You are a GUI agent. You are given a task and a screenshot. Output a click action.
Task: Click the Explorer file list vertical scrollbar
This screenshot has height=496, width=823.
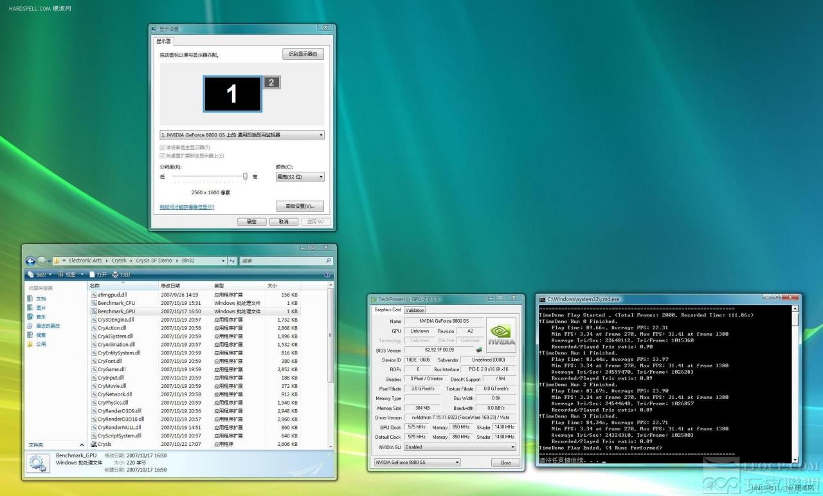pyautogui.click(x=331, y=367)
